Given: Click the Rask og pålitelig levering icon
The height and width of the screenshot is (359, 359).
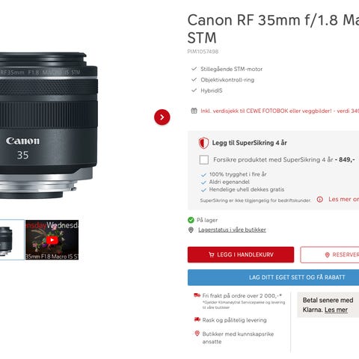Looking at the screenshot, I should point(197,319).
